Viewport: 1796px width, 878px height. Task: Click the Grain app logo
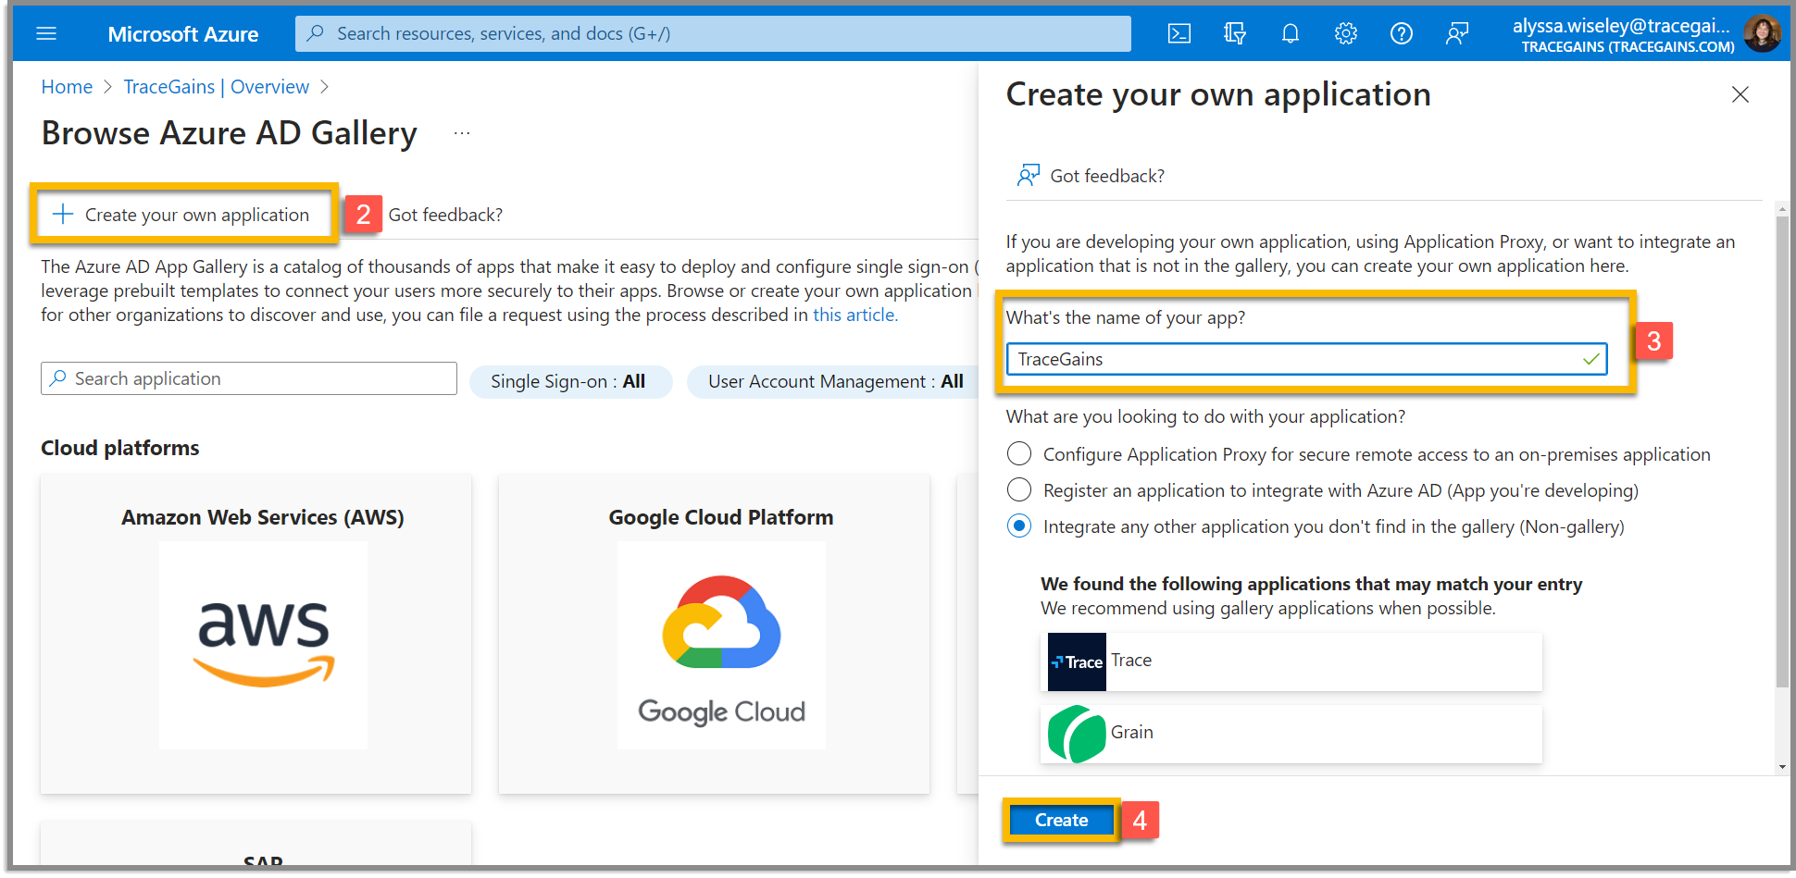click(x=1077, y=734)
